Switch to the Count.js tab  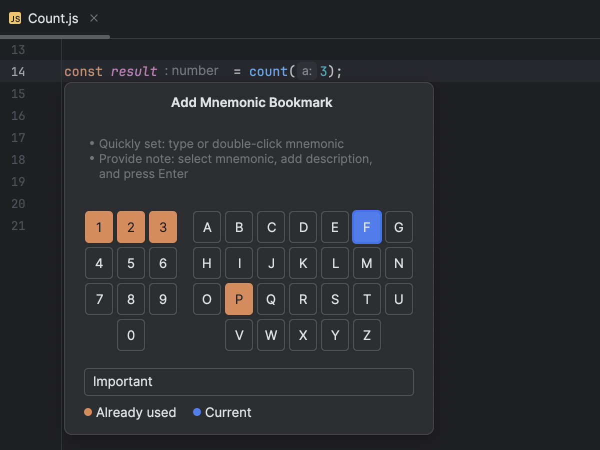[x=52, y=18]
